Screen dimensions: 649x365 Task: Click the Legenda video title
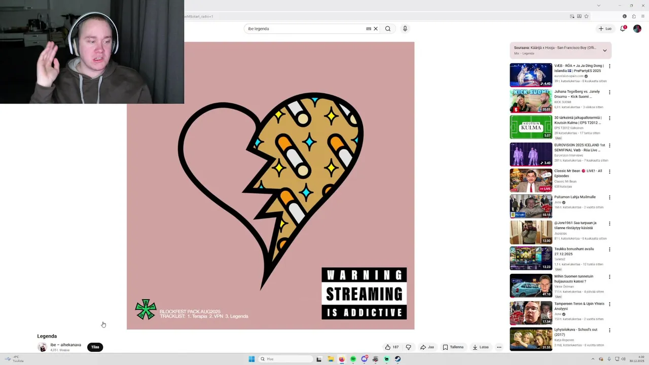pyautogui.click(x=47, y=336)
